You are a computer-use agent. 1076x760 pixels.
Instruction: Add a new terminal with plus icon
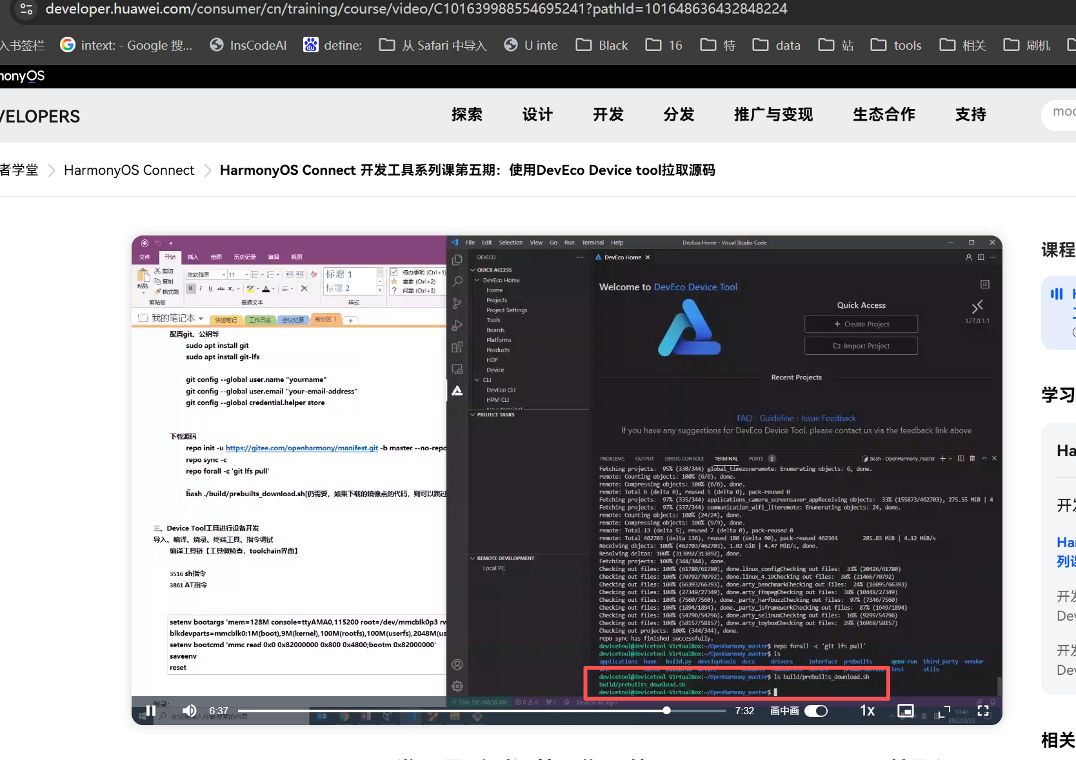(x=942, y=459)
